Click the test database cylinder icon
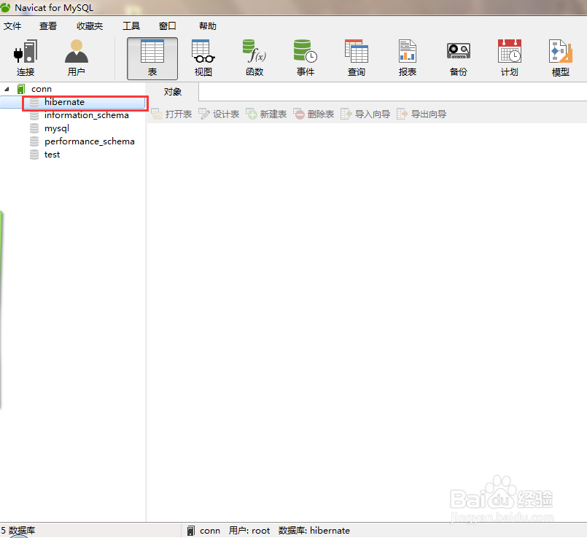This screenshot has height=538, width=587. (34, 155)
